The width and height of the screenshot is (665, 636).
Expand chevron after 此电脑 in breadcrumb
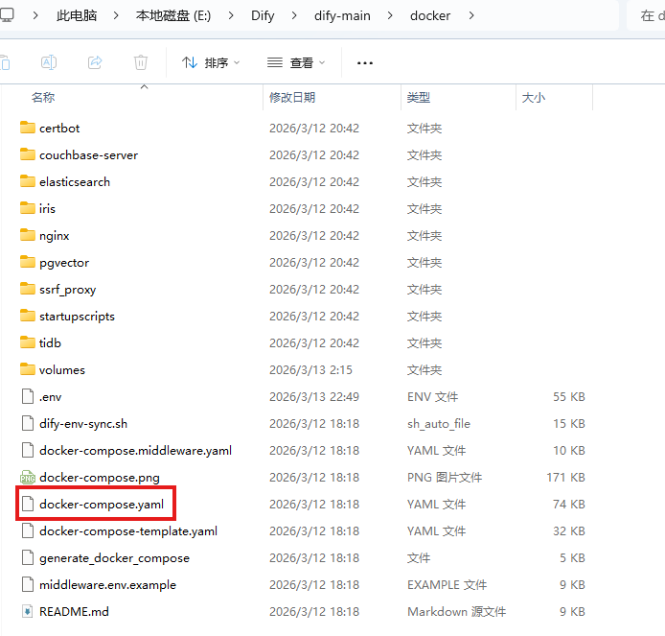pyautogui.click(x=116, y=15)
